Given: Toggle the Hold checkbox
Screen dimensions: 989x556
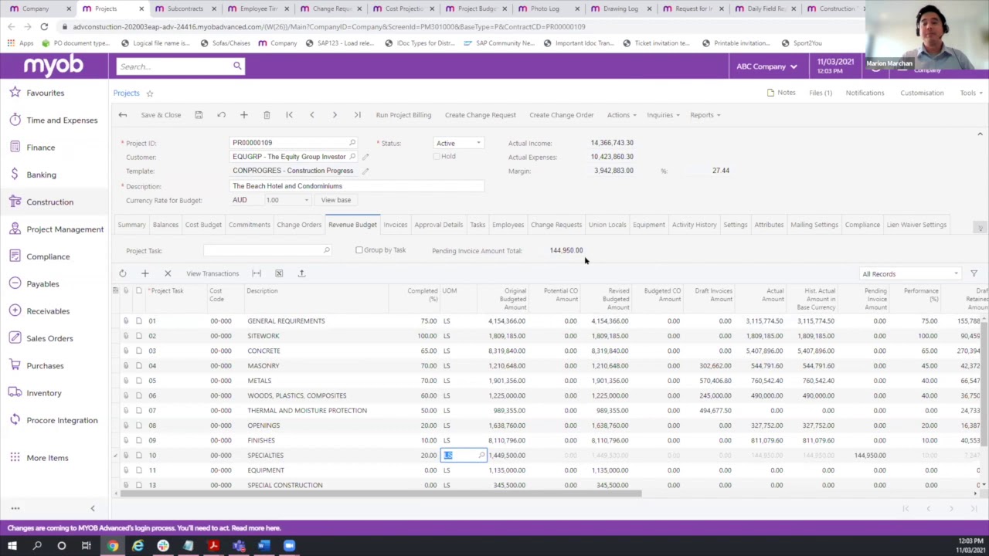Looking at the screenshot, I should [x=437, y=157].
